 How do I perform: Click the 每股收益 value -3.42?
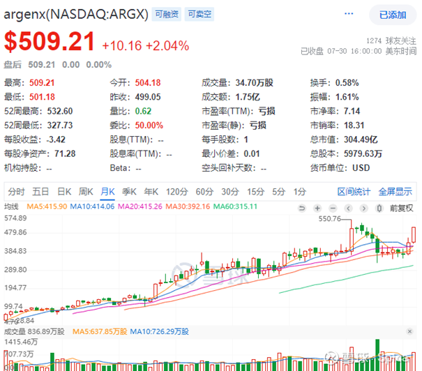tap(56, 139)
